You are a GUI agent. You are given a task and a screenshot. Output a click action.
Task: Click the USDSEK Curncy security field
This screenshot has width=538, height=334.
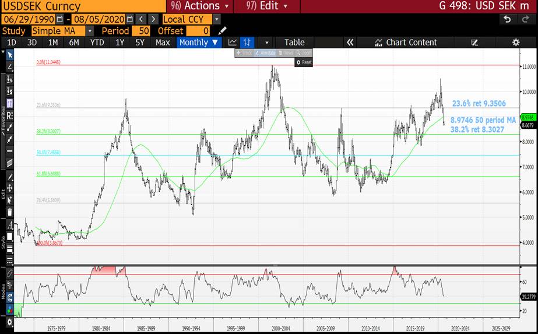(83, 6)
